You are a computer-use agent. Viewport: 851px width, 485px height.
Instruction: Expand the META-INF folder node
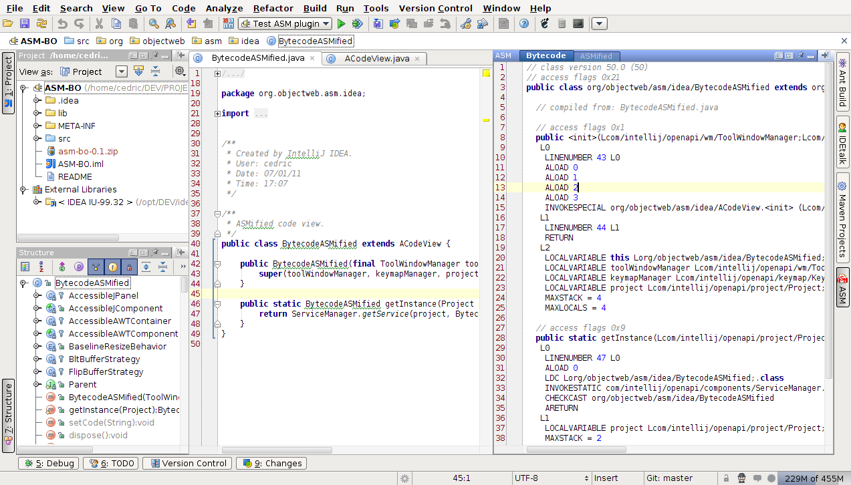tap(37, 126)
